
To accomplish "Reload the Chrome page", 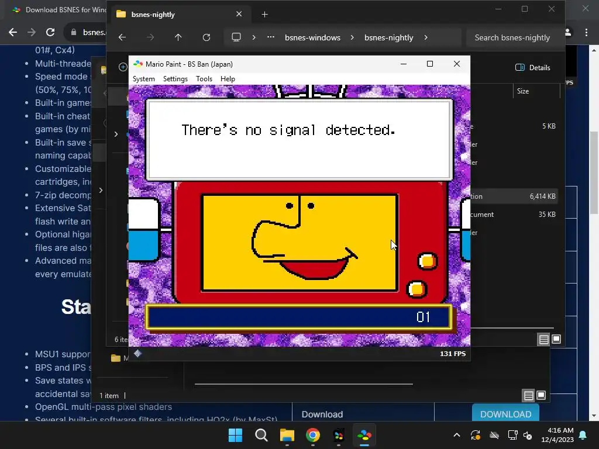I will tap(50, 33).
